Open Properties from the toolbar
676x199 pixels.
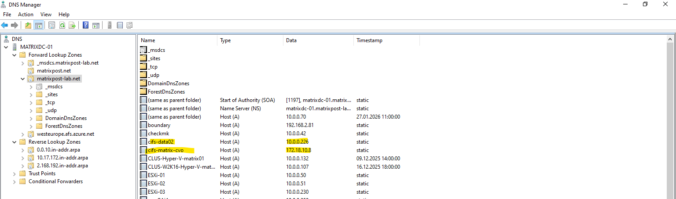pyautogui.click(x=51, y=25)
